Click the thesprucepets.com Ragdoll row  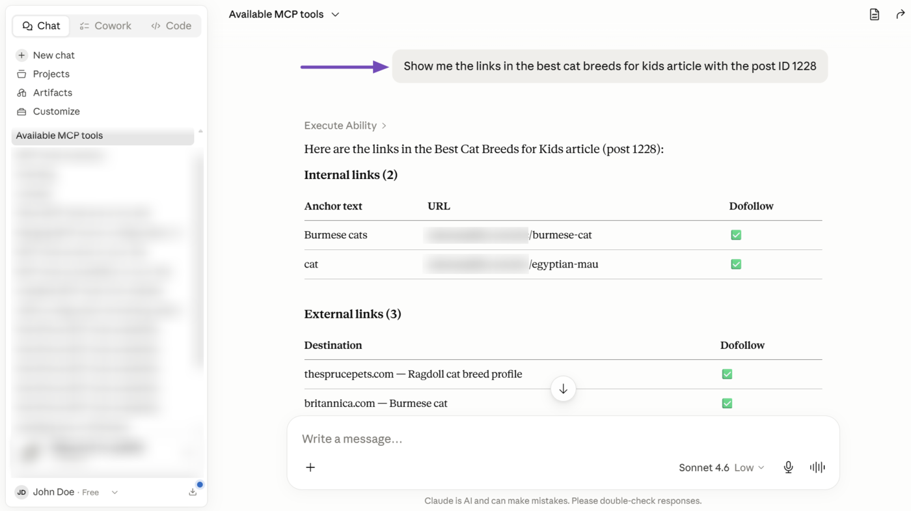pyautogui.click(x=563, y=374)
